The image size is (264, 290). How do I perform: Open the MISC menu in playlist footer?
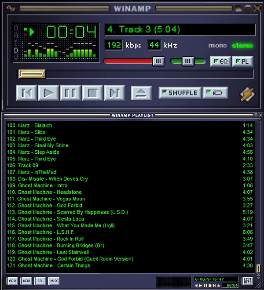coord(54,281)
